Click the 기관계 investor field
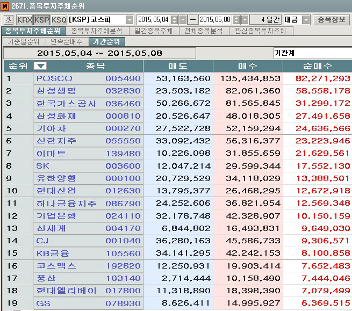The width and height of the screenshot is (352, 311). click(312, 53)
